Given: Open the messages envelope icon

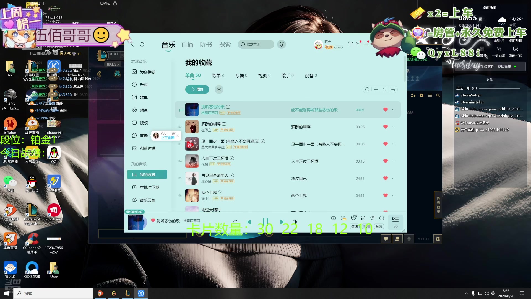Looking at the screenshot, I should tap(358, 43).
